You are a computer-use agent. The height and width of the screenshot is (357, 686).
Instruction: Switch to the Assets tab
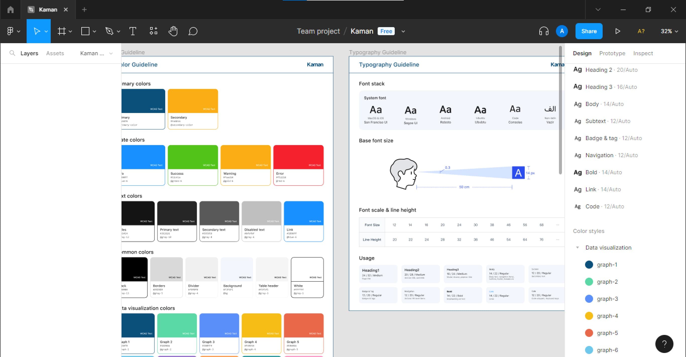(55, 53)
